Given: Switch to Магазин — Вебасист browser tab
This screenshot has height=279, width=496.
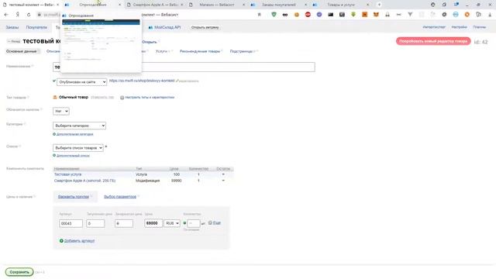Looking at the screenshot, I should pos(217,5).
